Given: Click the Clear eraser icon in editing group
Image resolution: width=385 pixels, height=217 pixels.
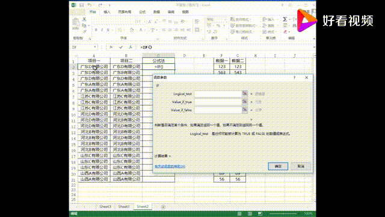Looking at the screenshot, I should 285,32.
